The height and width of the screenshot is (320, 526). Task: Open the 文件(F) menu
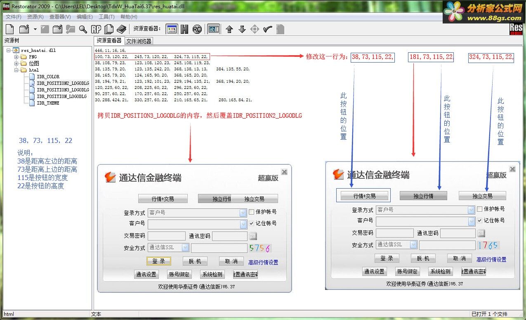coord(14,17)
